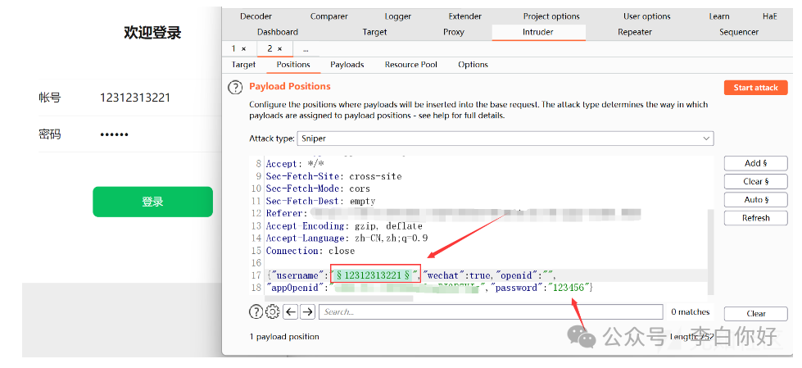Click the green 登录 login button
The image size is (802, 368).
152,202
